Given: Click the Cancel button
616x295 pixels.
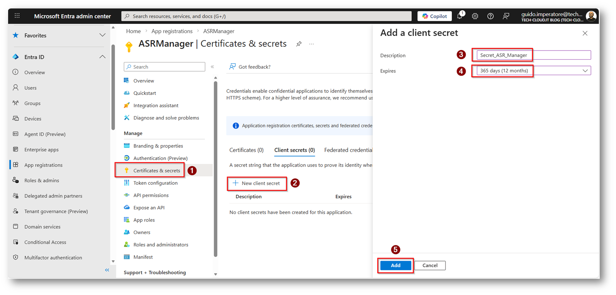Looking at the screenshot, I should point(430,265).
